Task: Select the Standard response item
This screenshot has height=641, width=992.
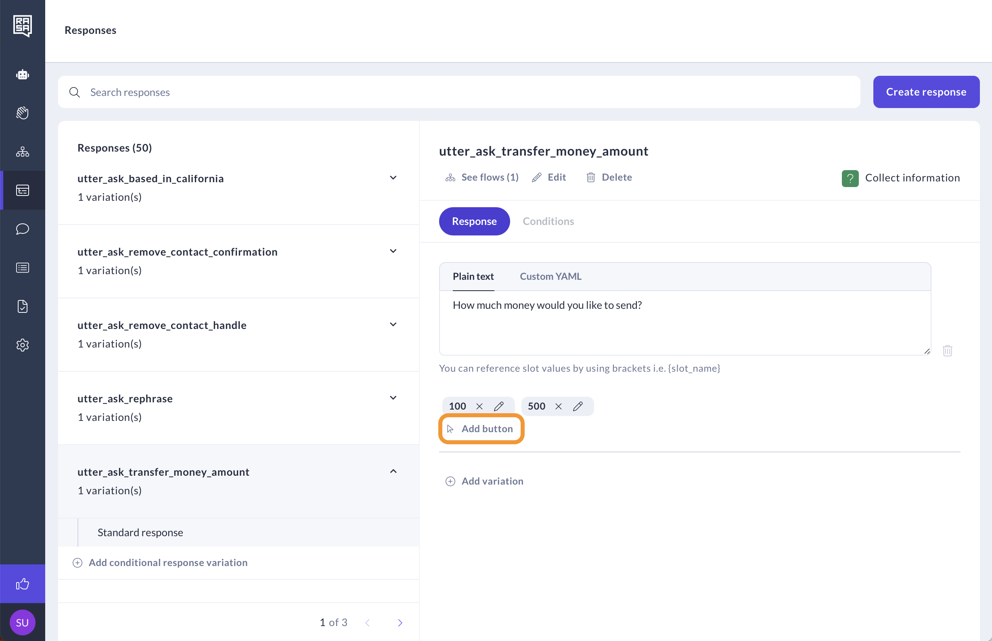Action: click(140, 533)
